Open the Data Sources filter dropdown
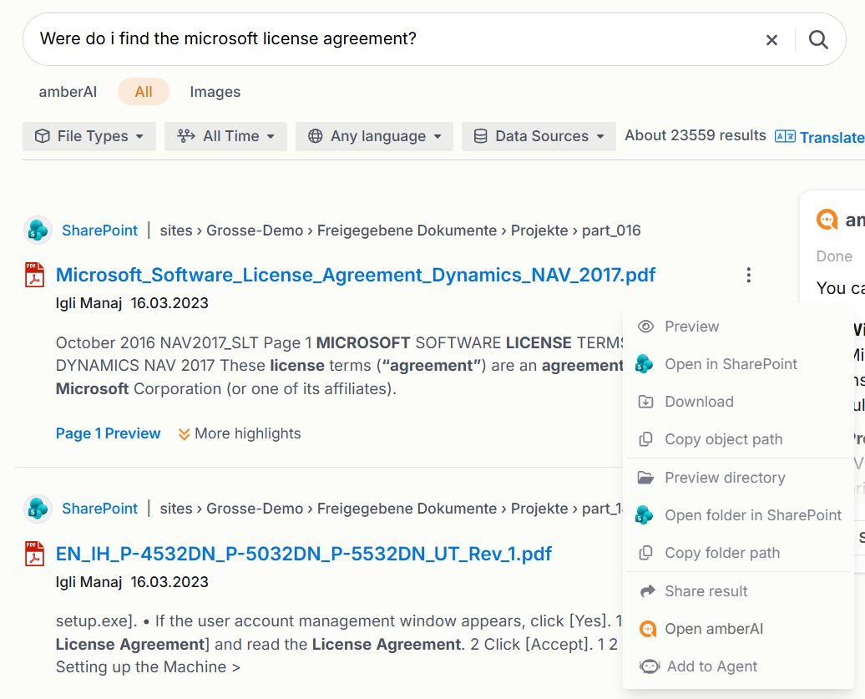The image size is (865, 699). coord(539,136)
